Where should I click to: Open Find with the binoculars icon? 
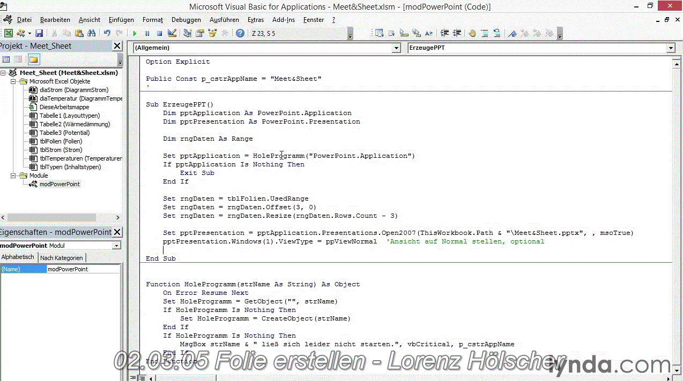click(91, 33)
